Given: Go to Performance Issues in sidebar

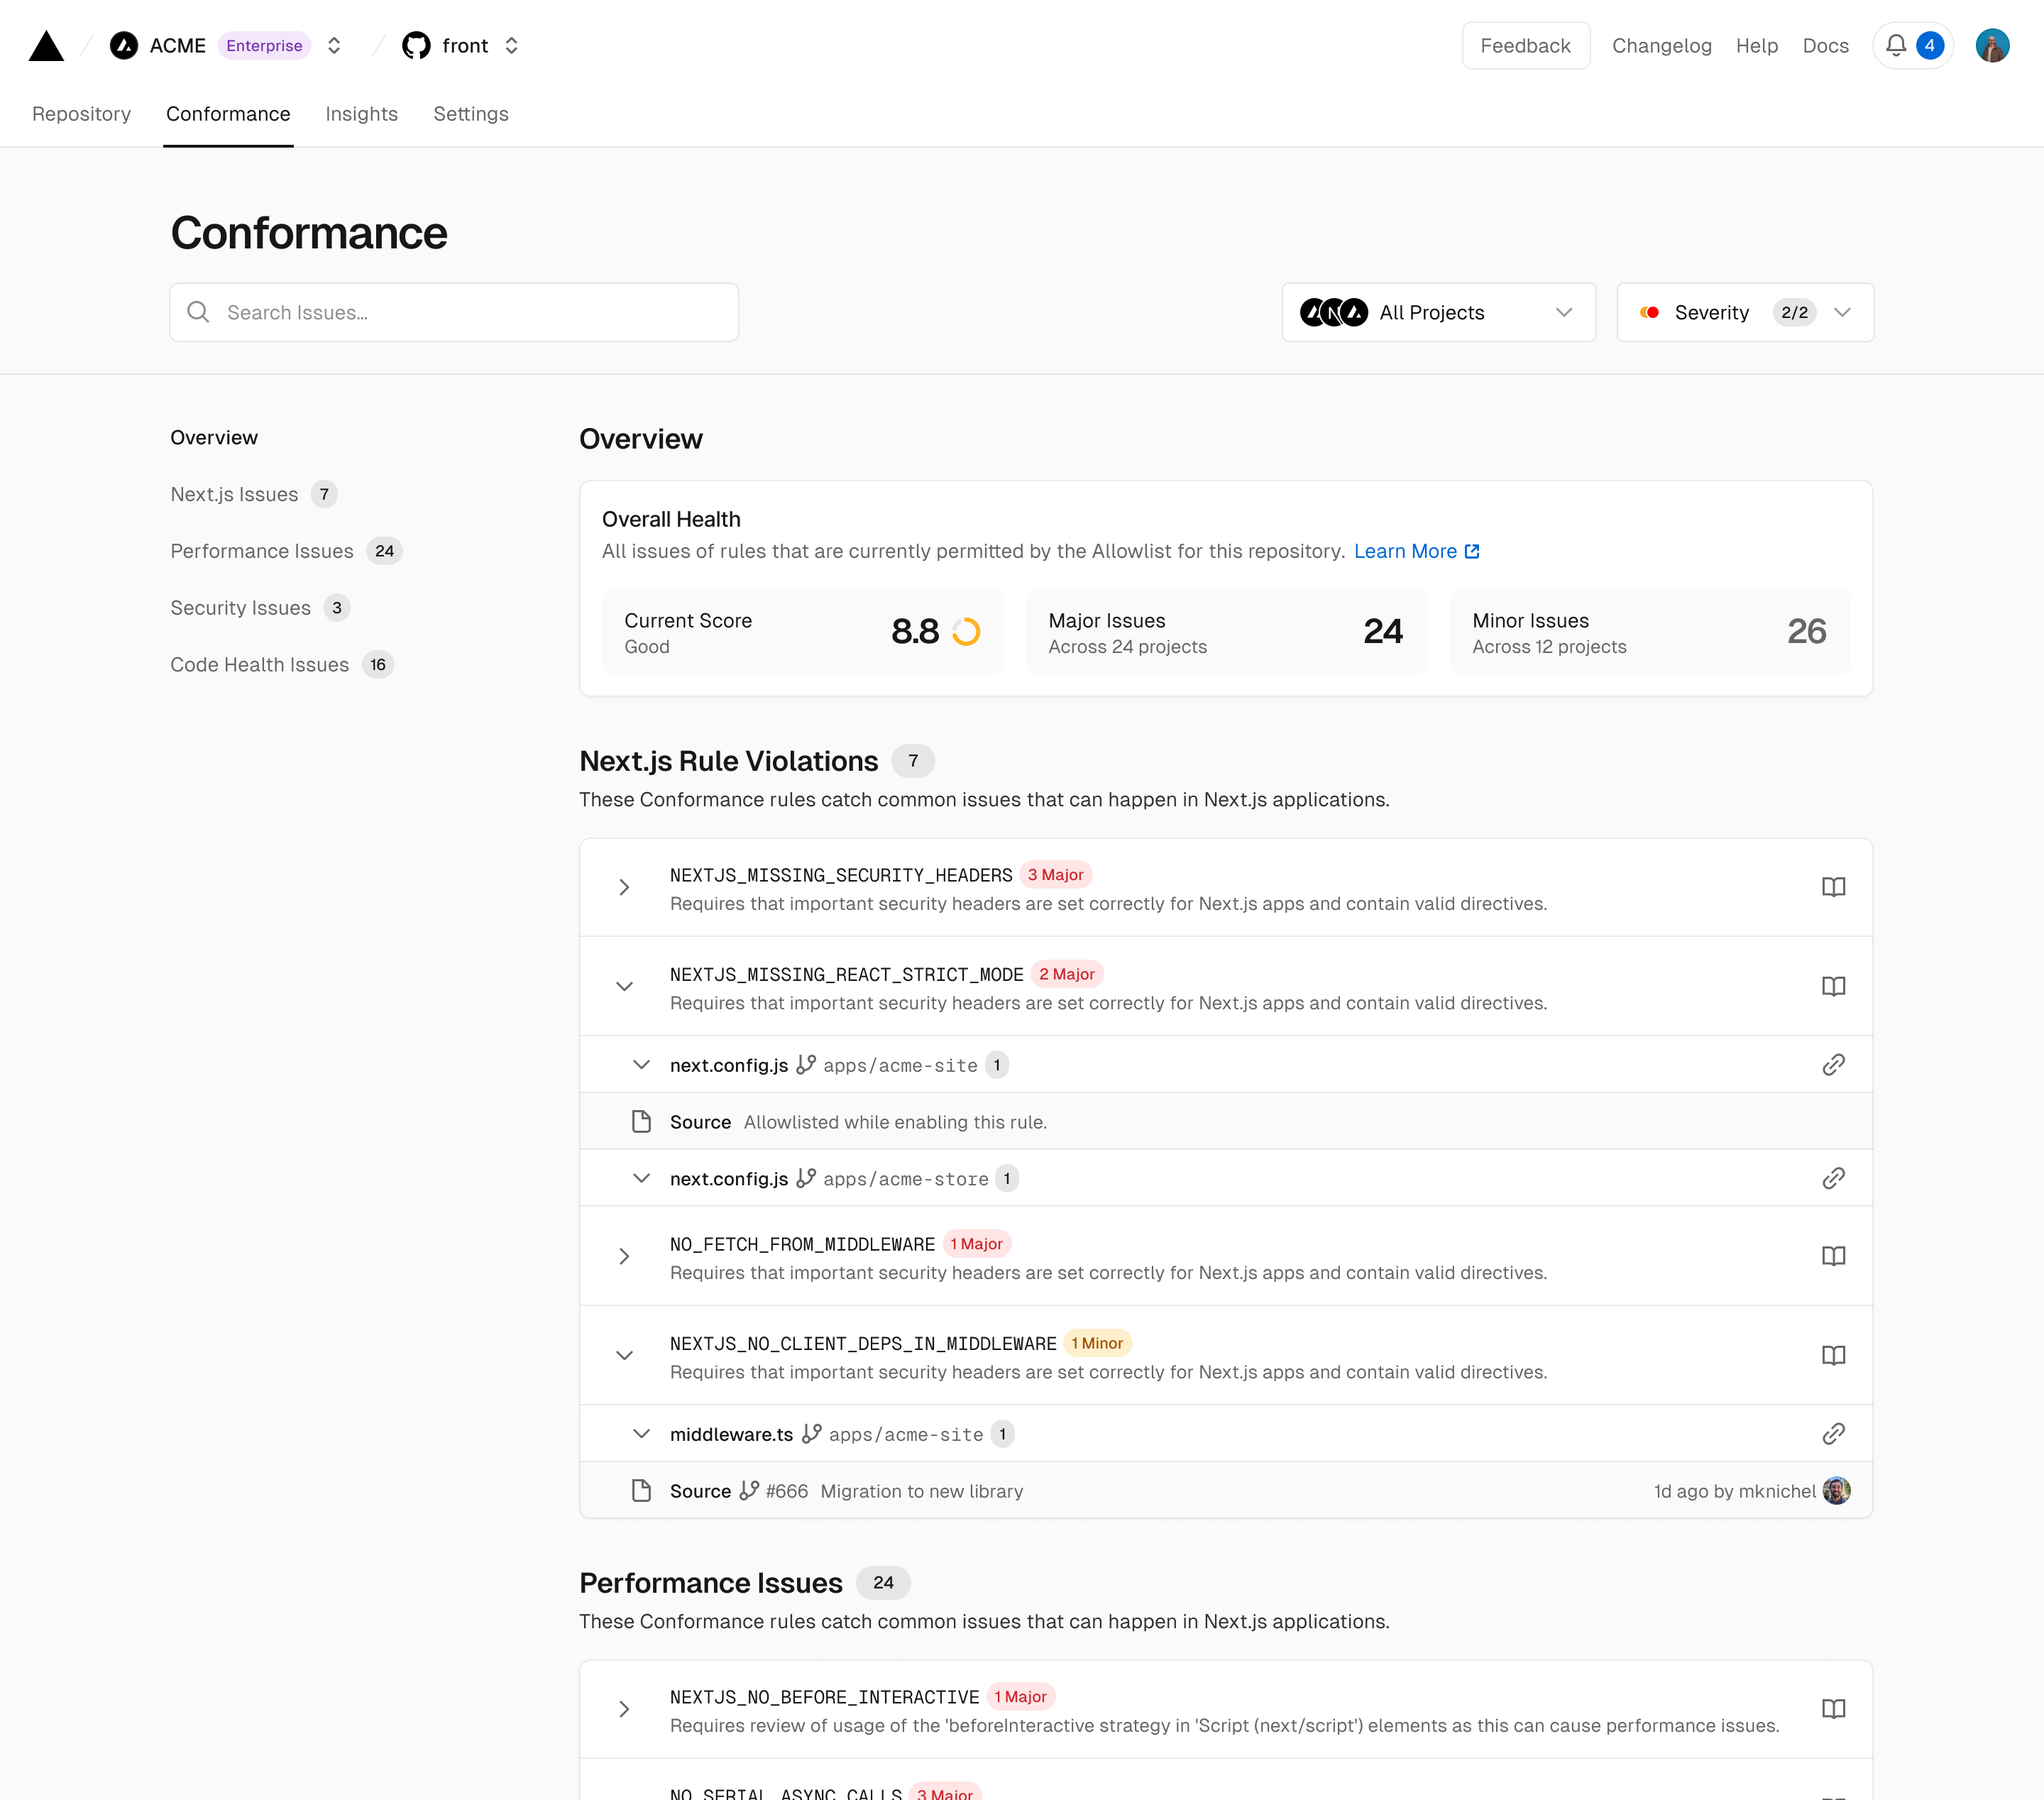Looking at the screenshot, I should click(262, 551).
